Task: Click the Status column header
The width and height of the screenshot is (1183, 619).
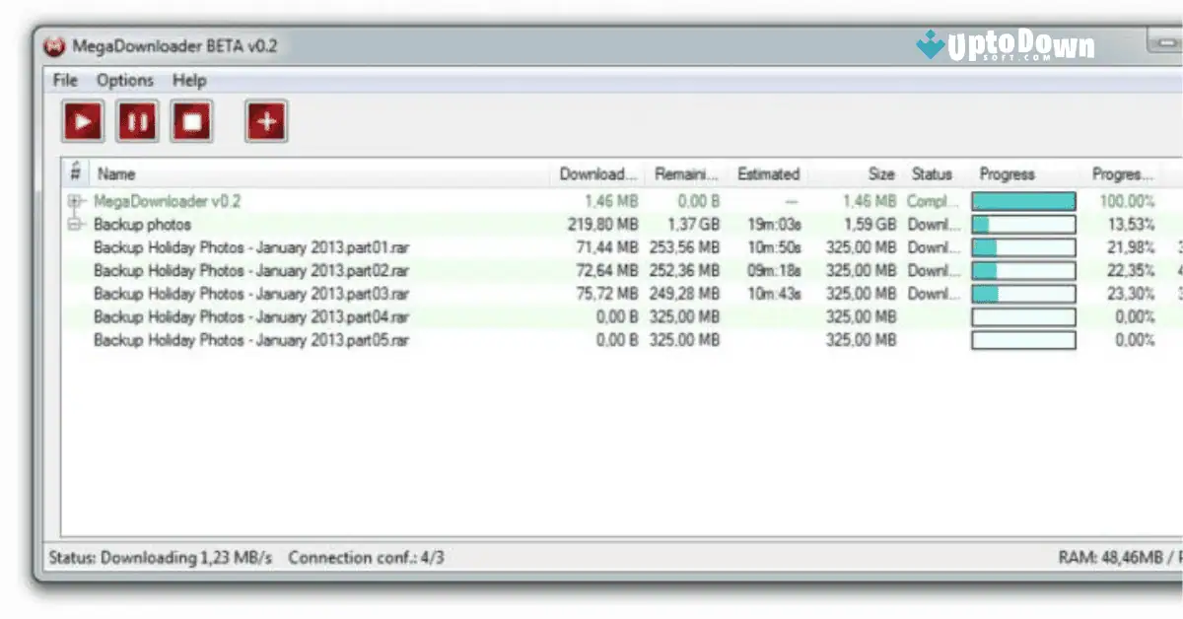Action: pyautogui.click(x=931, y=173)
